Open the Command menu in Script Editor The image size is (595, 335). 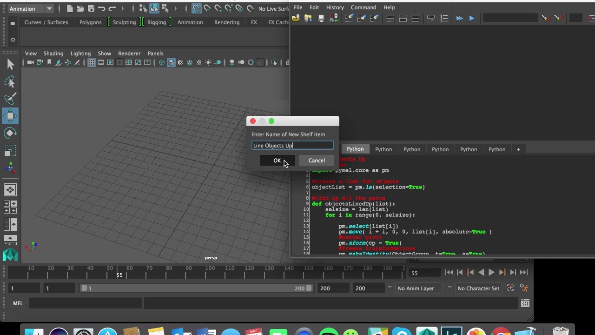click(x=363, y=7)
